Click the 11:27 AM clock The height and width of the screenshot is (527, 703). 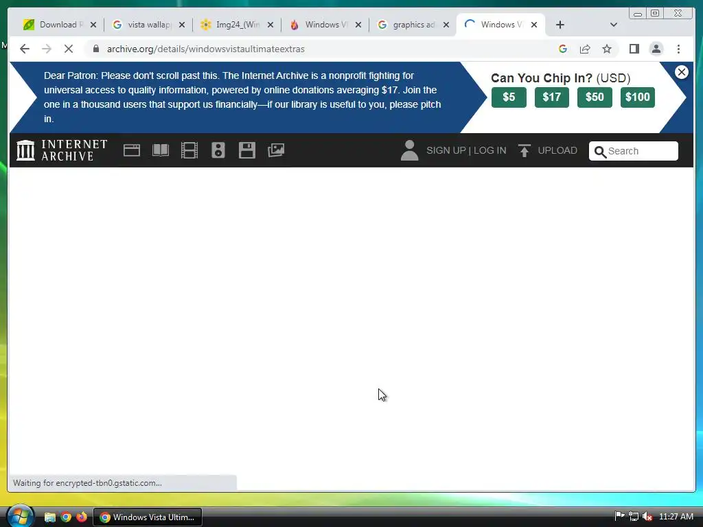point(676,517)
